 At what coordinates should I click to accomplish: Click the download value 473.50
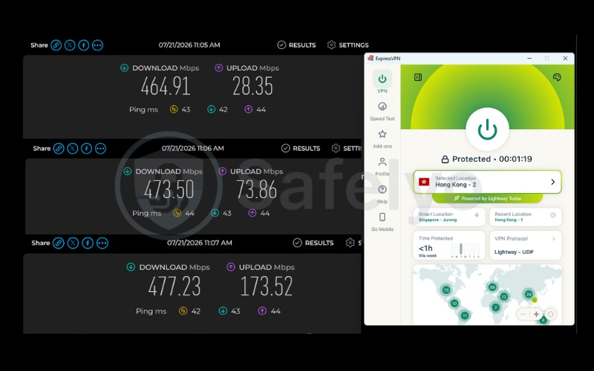click(x=169, y=189)
